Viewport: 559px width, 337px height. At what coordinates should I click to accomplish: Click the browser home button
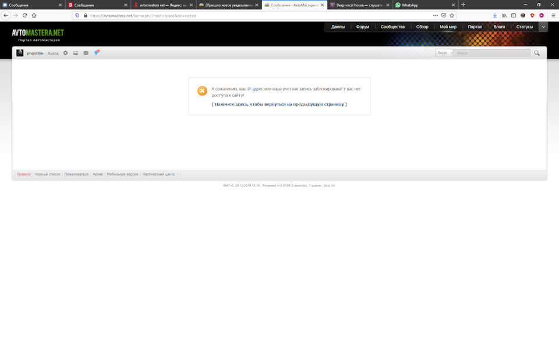coord(34,15)
